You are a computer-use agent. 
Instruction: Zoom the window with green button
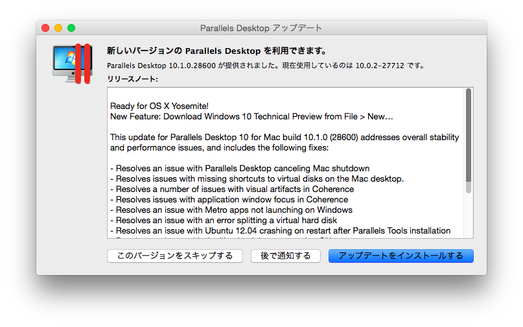(x=71, y=28)
